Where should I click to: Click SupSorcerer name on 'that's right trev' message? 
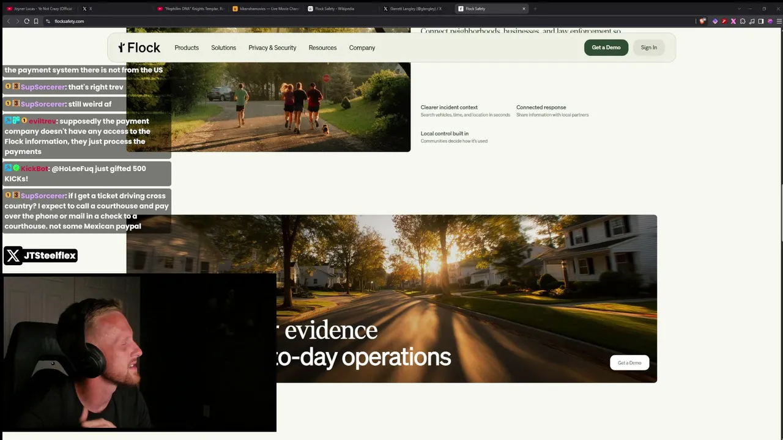click(x=43, y=87)
